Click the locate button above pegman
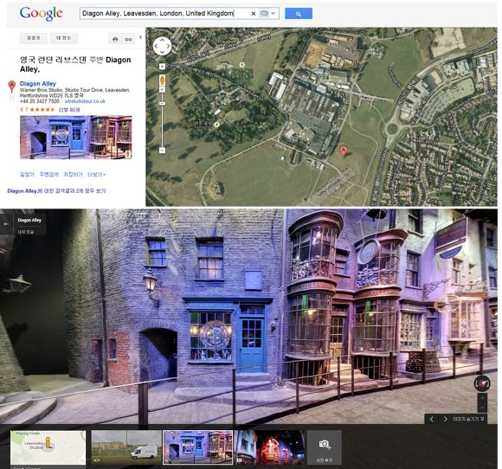Viewport: 502px width, 469px height. click(x=162, y=67)
